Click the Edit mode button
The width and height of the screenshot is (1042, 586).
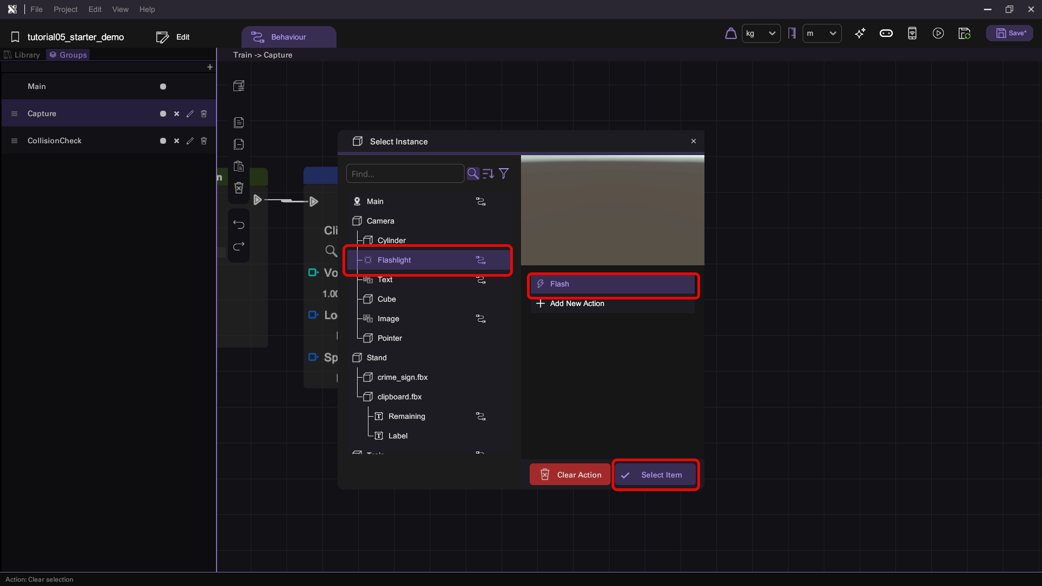click(173, 37)
